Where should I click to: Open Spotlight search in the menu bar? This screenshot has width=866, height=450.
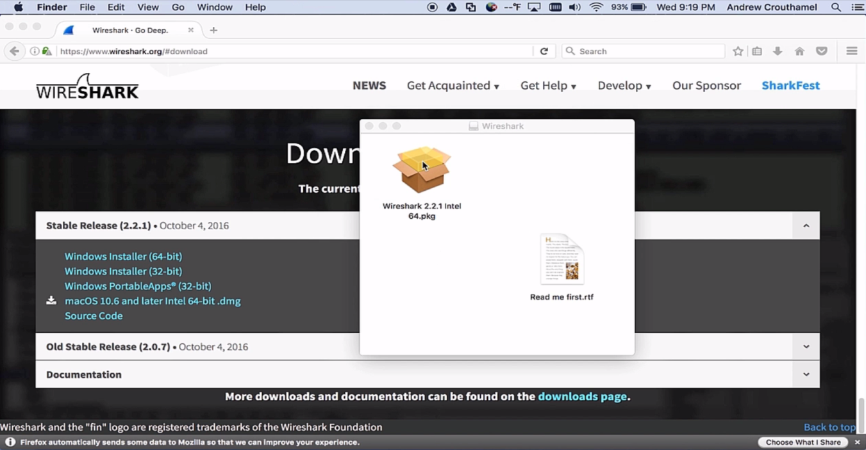836,8
